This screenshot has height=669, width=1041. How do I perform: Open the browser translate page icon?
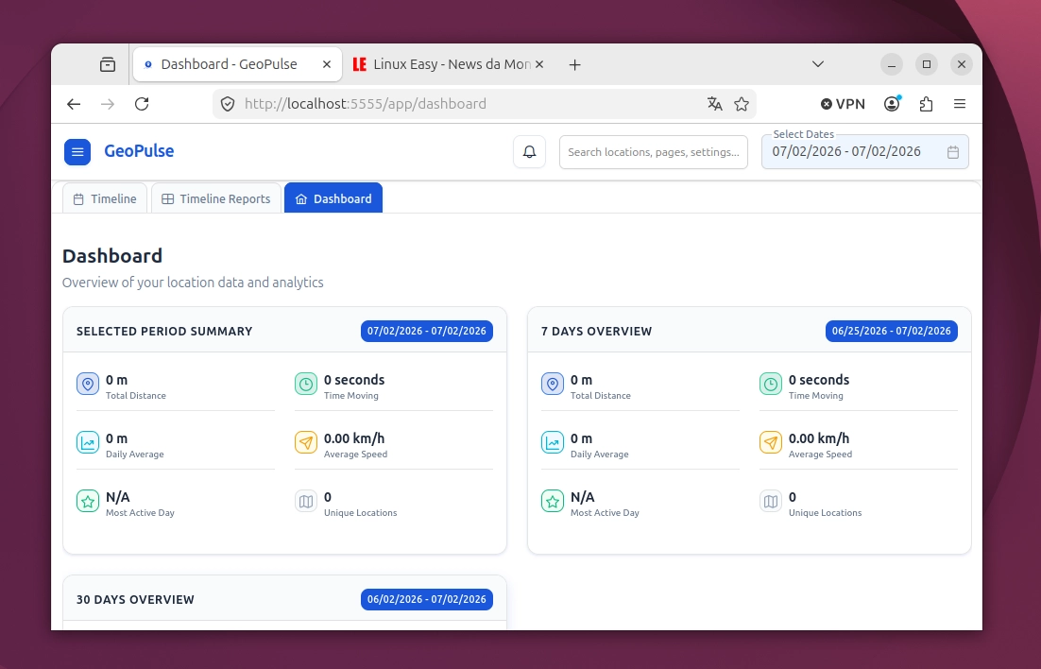point(714,104)
